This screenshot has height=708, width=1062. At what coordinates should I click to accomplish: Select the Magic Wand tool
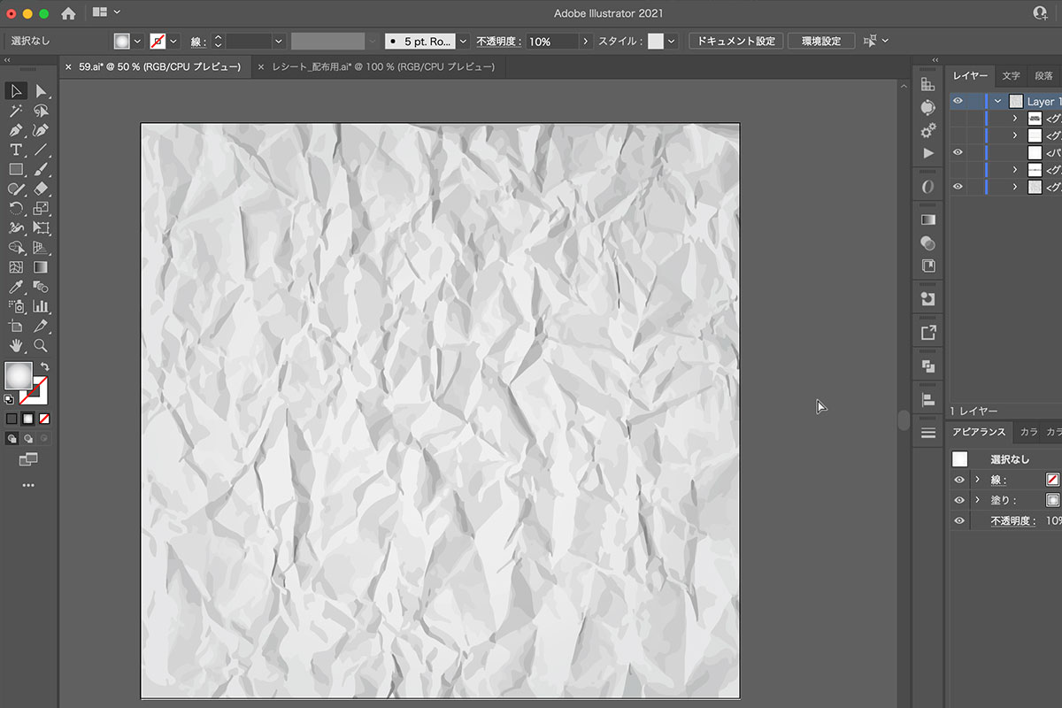click(16, 111)
